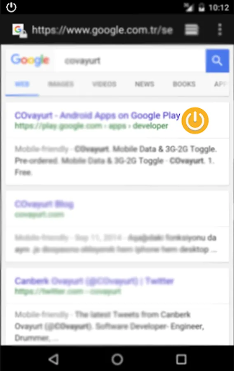Open COvayurt Android Apps on Google Play link
The height and width of the screenshot is (371, 234).
coord(97,115)
